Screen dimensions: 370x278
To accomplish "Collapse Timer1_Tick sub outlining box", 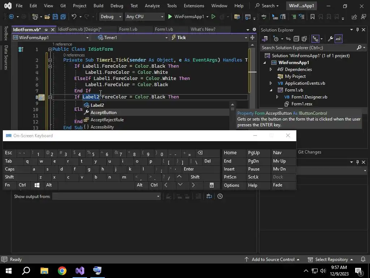I will pos(50,60).
